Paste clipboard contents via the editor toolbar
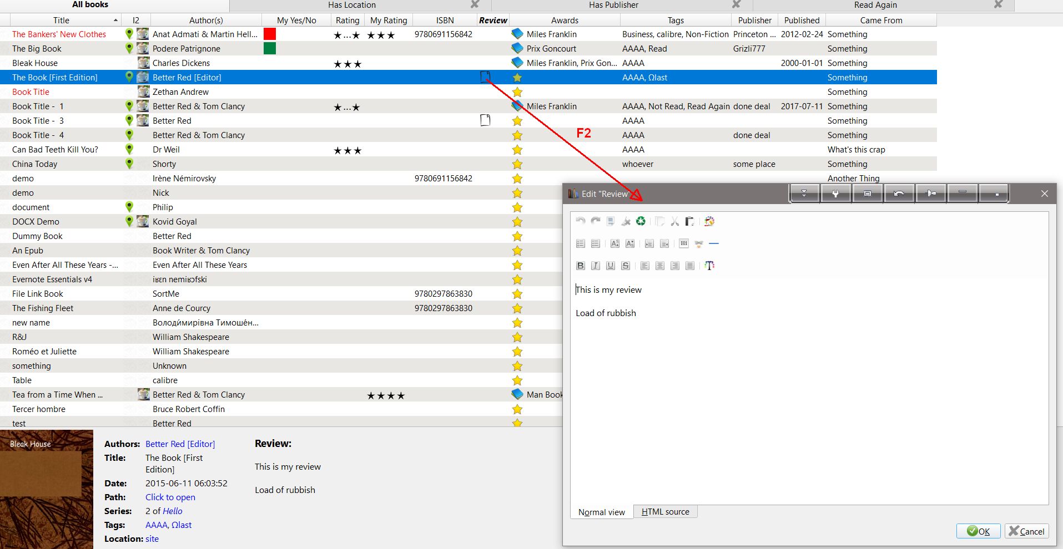The height and width of the screenshot is (549, 1063). (x=689, y=221)
